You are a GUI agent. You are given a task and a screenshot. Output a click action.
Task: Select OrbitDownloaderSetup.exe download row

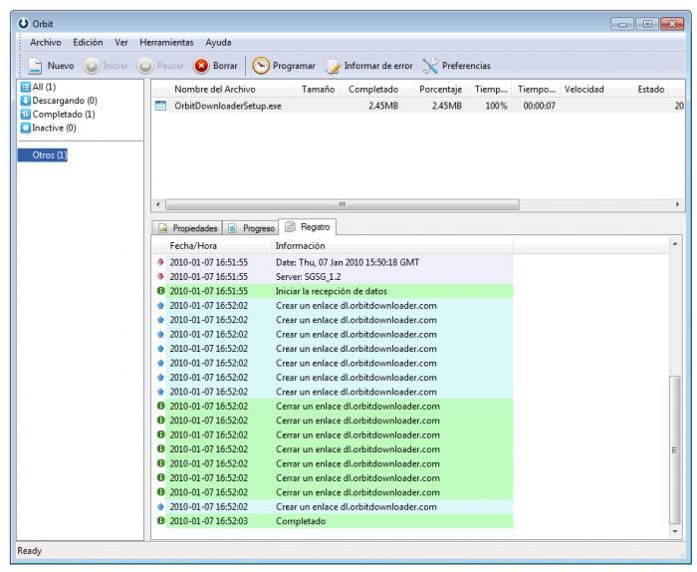tap(229, 106)
